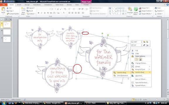Click the Find button
The width and height of the screenshot is (169, 105).
click(158, 8)
